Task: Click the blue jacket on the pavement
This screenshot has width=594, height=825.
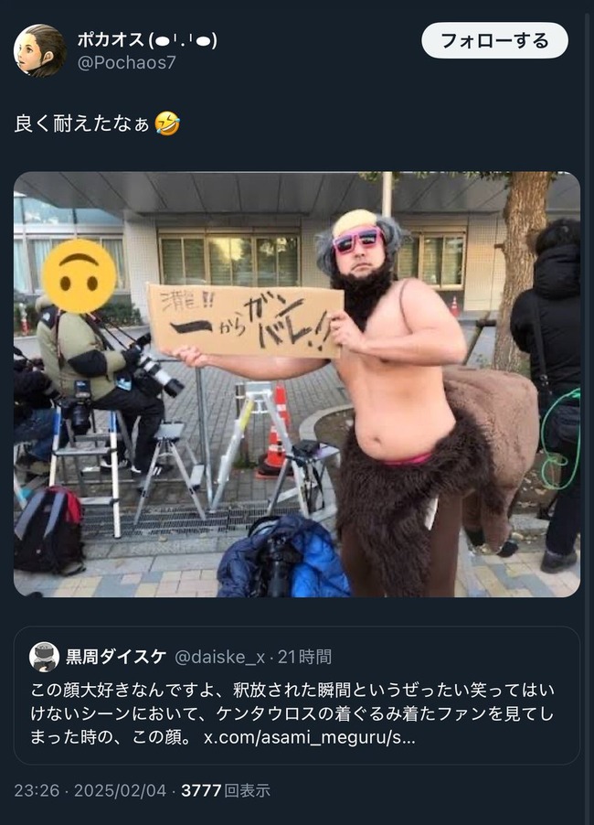Action: [x=284, y=558]
